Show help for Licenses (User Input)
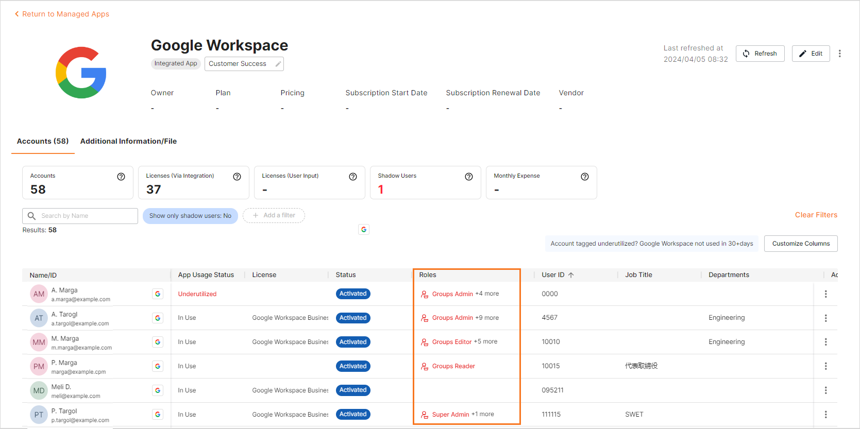This screenshot has width=860, height=429. pyautogui.click(x=353, y=177)
